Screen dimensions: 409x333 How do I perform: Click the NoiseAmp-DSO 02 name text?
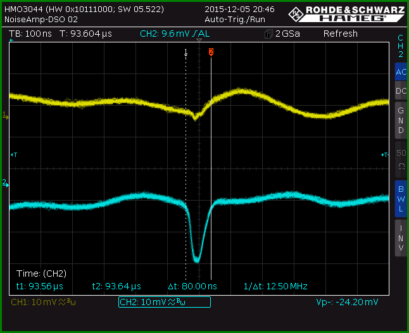41,20
